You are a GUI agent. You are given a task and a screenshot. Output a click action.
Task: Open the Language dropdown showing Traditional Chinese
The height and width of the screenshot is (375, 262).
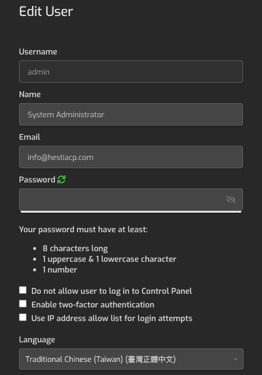pyautogui.click(x=131, y=359)
